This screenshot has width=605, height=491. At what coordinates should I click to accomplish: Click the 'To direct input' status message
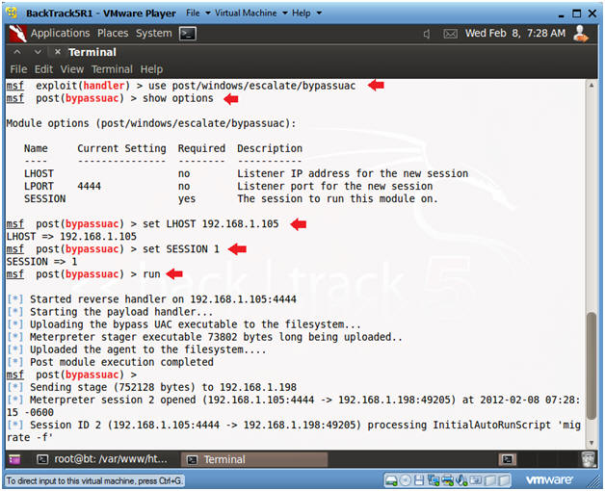coord(94,481)
